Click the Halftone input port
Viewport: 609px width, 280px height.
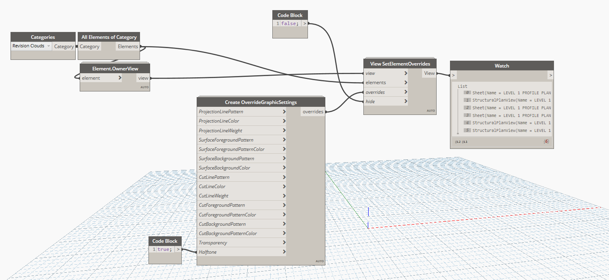208,252
